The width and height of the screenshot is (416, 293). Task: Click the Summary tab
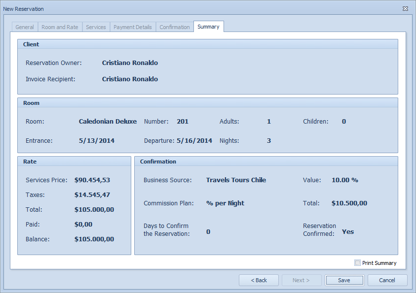pos(208,27)
